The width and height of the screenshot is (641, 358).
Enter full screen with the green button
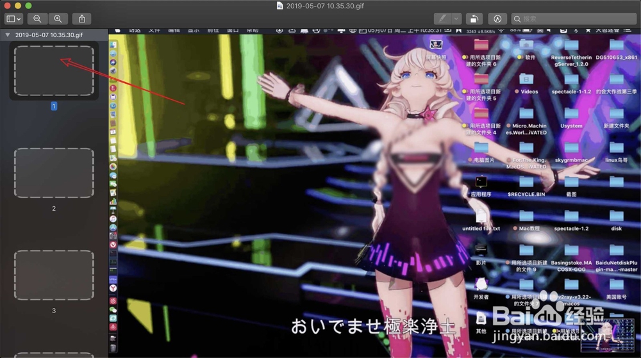[28, 6]
